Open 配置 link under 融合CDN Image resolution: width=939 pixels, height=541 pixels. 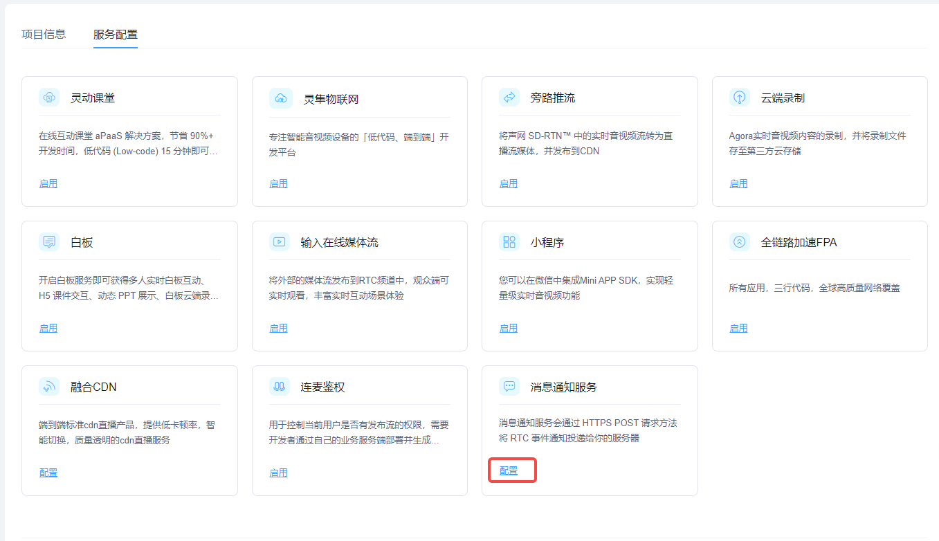tap(48, 473)
